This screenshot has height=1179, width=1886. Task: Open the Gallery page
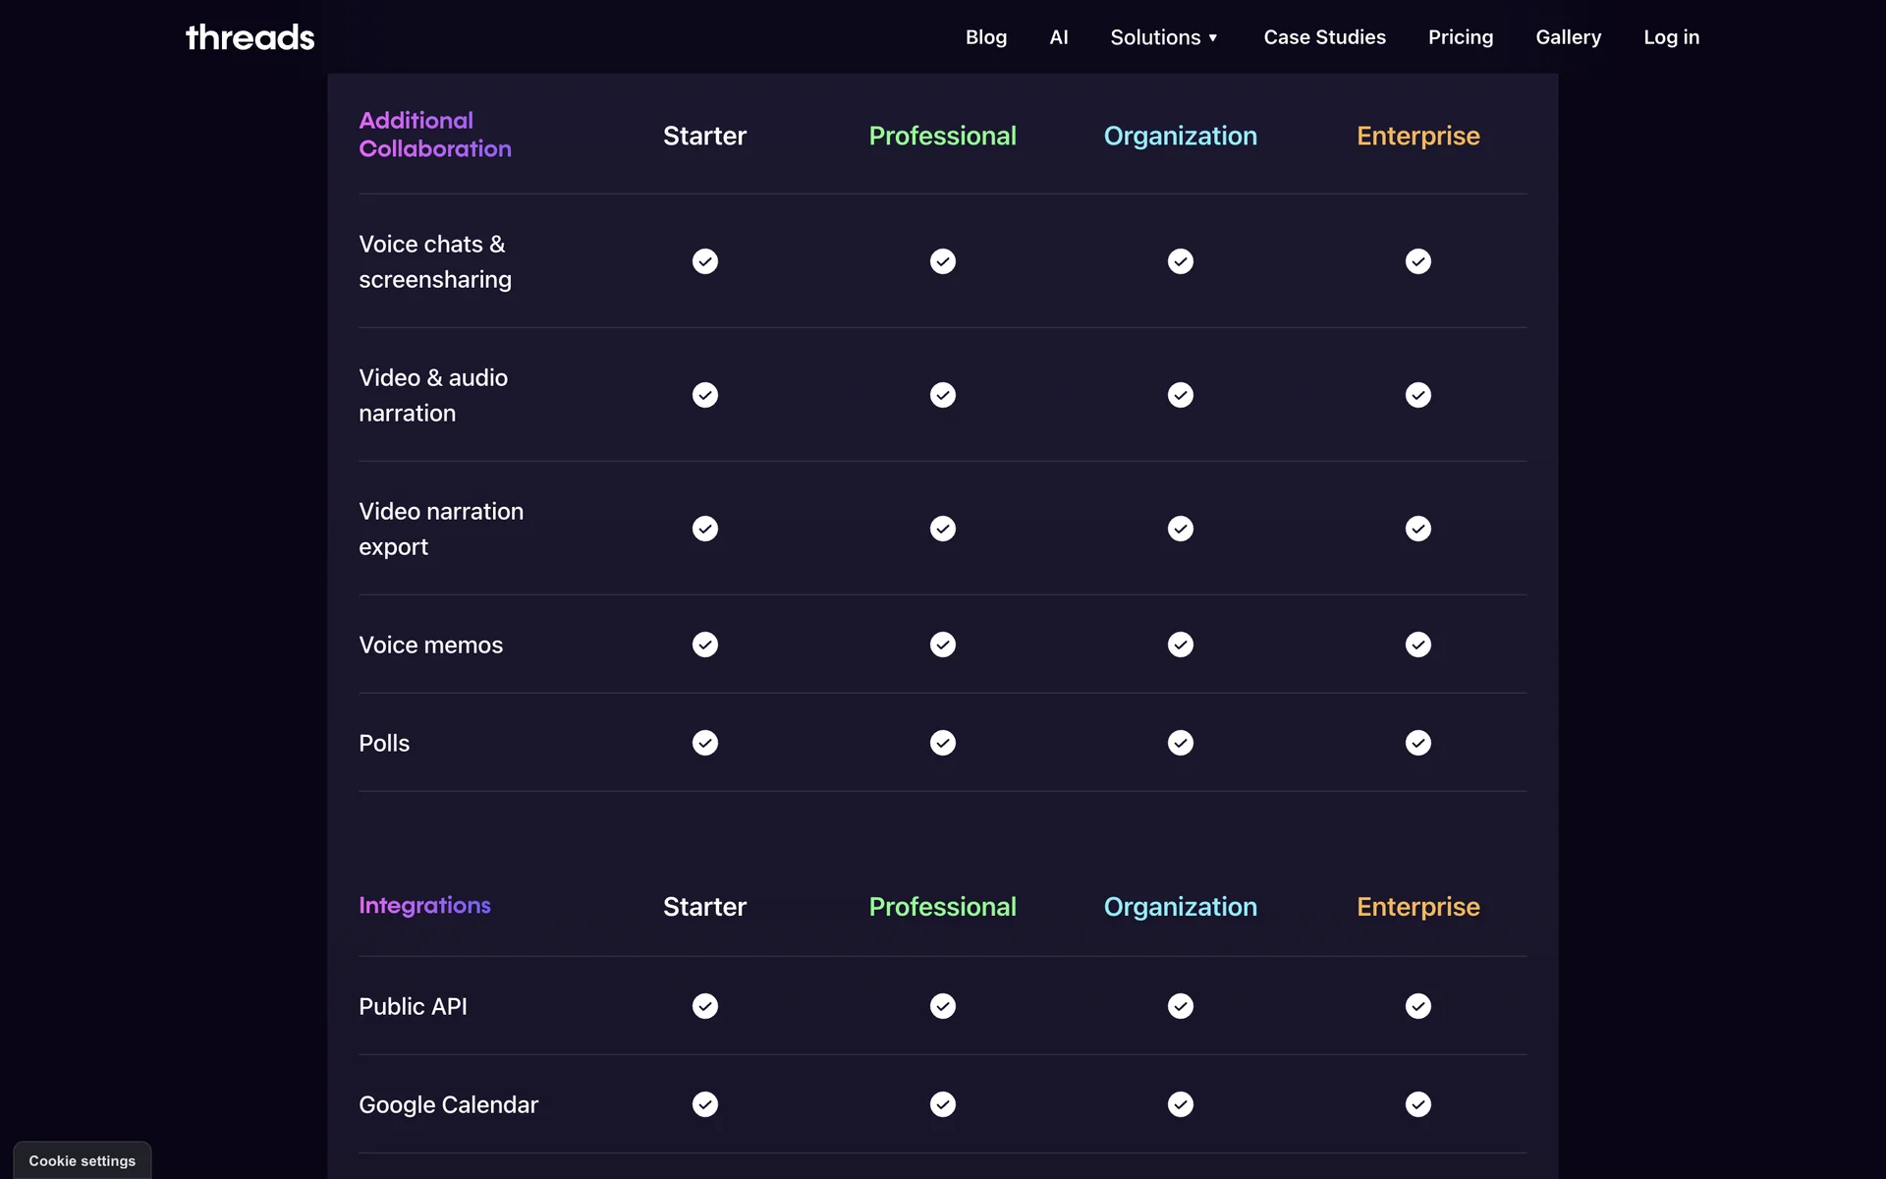click(1568, 37)
